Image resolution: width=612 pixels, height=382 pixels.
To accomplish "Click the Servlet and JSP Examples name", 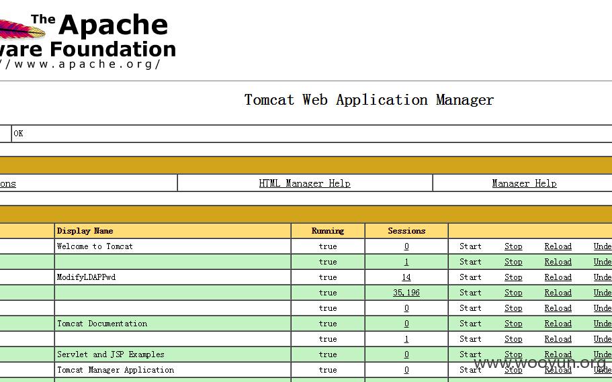I will [x=110, y=354].
